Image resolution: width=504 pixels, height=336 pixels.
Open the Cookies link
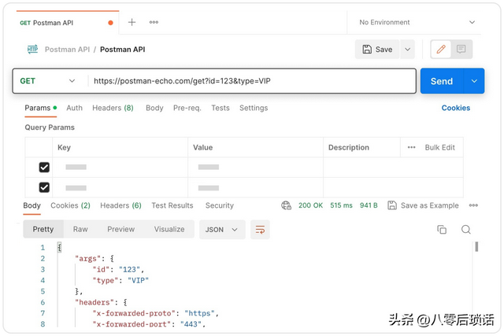click(x=455, y=108)
